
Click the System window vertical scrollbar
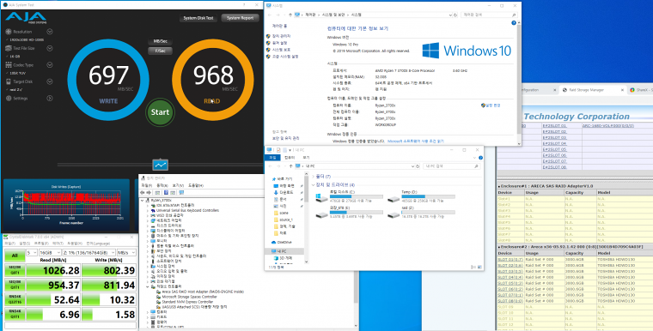click(x=519, y=82)
